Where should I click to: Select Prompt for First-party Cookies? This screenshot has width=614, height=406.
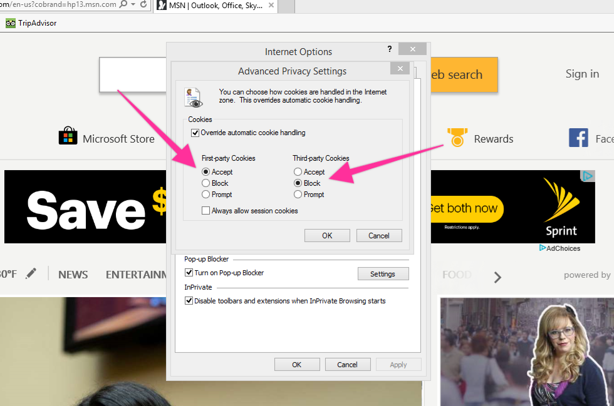[206, 194]
